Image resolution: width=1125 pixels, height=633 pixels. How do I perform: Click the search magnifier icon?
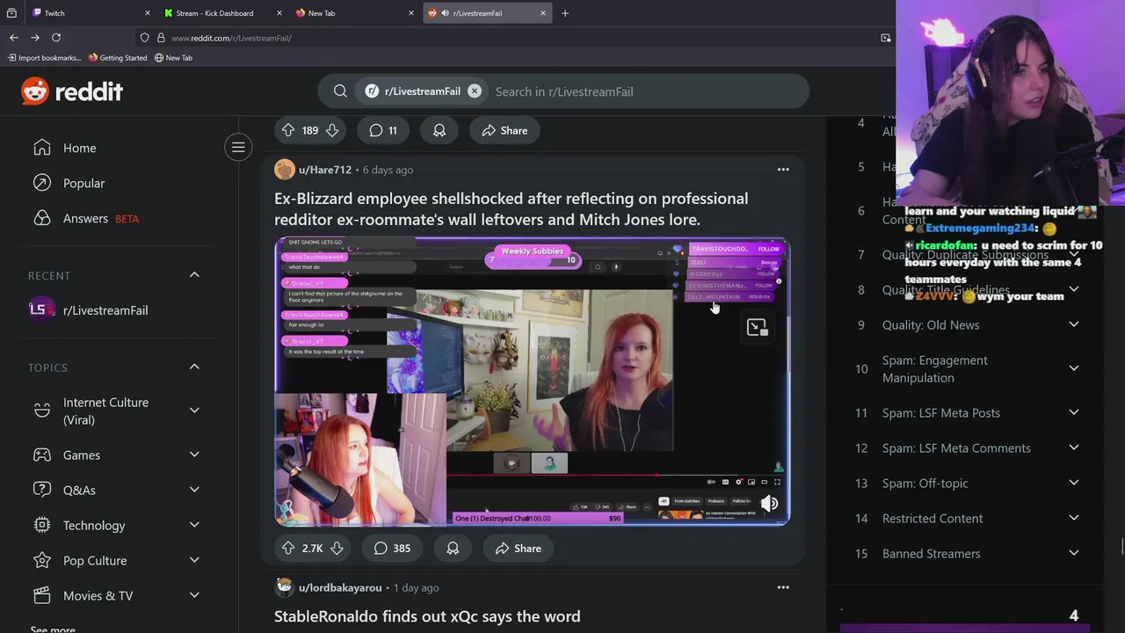[x=340, y=91]
